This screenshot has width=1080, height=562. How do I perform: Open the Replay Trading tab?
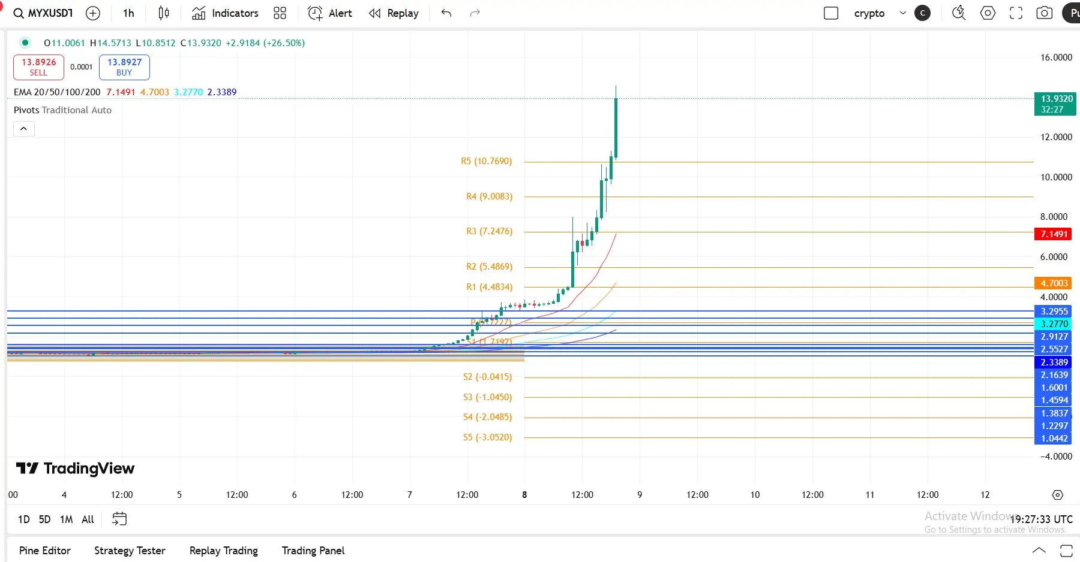pos(224,551)
